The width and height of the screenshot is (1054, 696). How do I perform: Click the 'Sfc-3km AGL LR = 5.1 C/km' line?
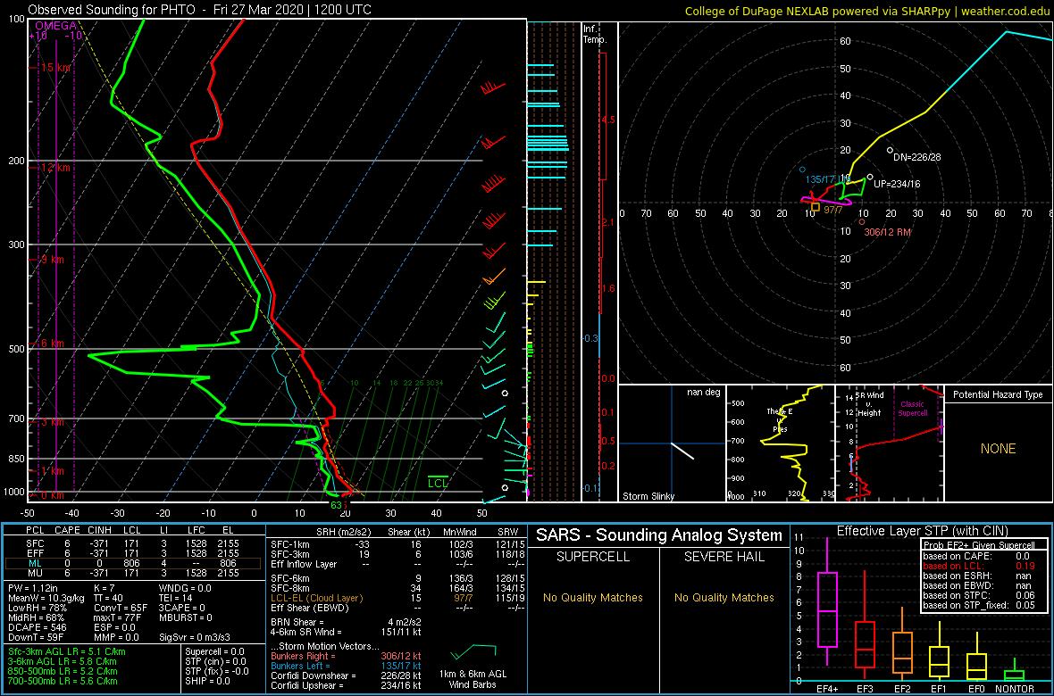click(x=67, y=651)
